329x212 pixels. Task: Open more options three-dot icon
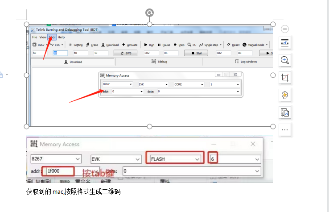285,130
